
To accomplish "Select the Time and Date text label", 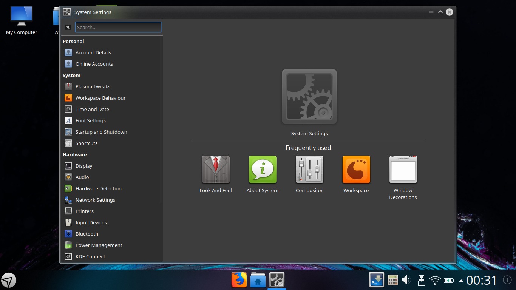I will [x=92, y=109].
